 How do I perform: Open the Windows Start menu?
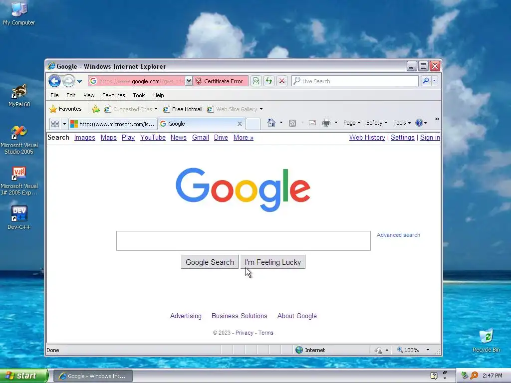[x=24, y=376]
